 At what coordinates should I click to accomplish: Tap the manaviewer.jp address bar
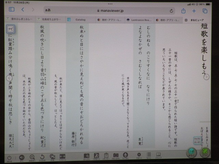coord(109,11)
